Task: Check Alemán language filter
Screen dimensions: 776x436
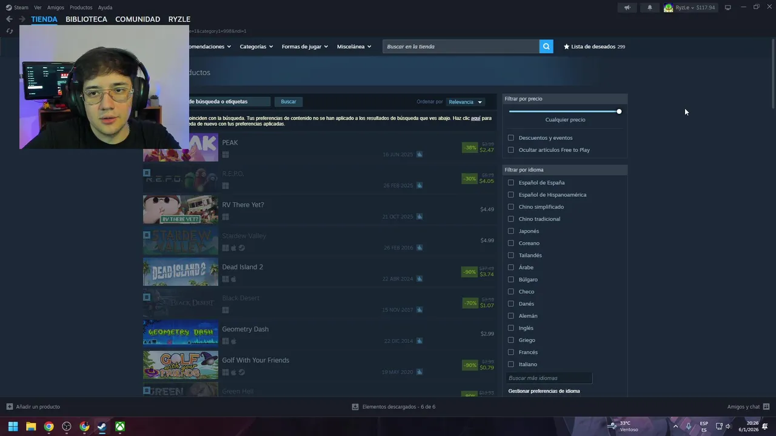Action: tap(511, 316)
